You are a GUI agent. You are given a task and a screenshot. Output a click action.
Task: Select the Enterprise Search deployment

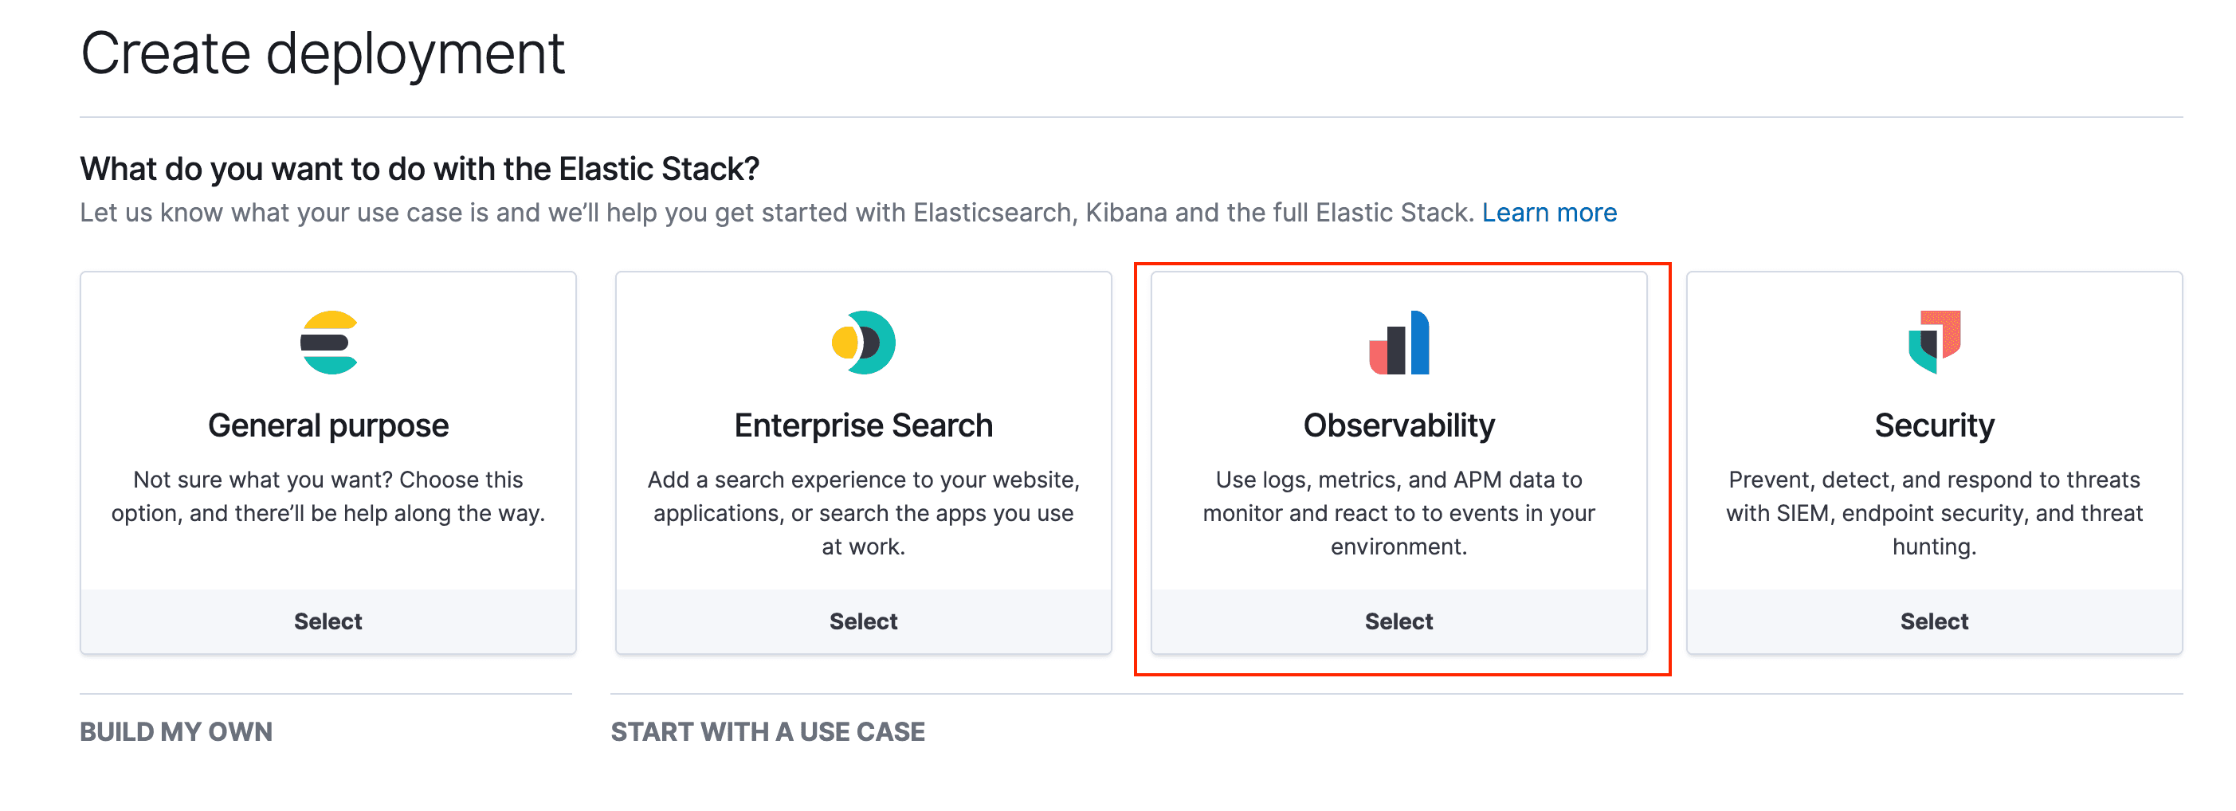point(863,621)
